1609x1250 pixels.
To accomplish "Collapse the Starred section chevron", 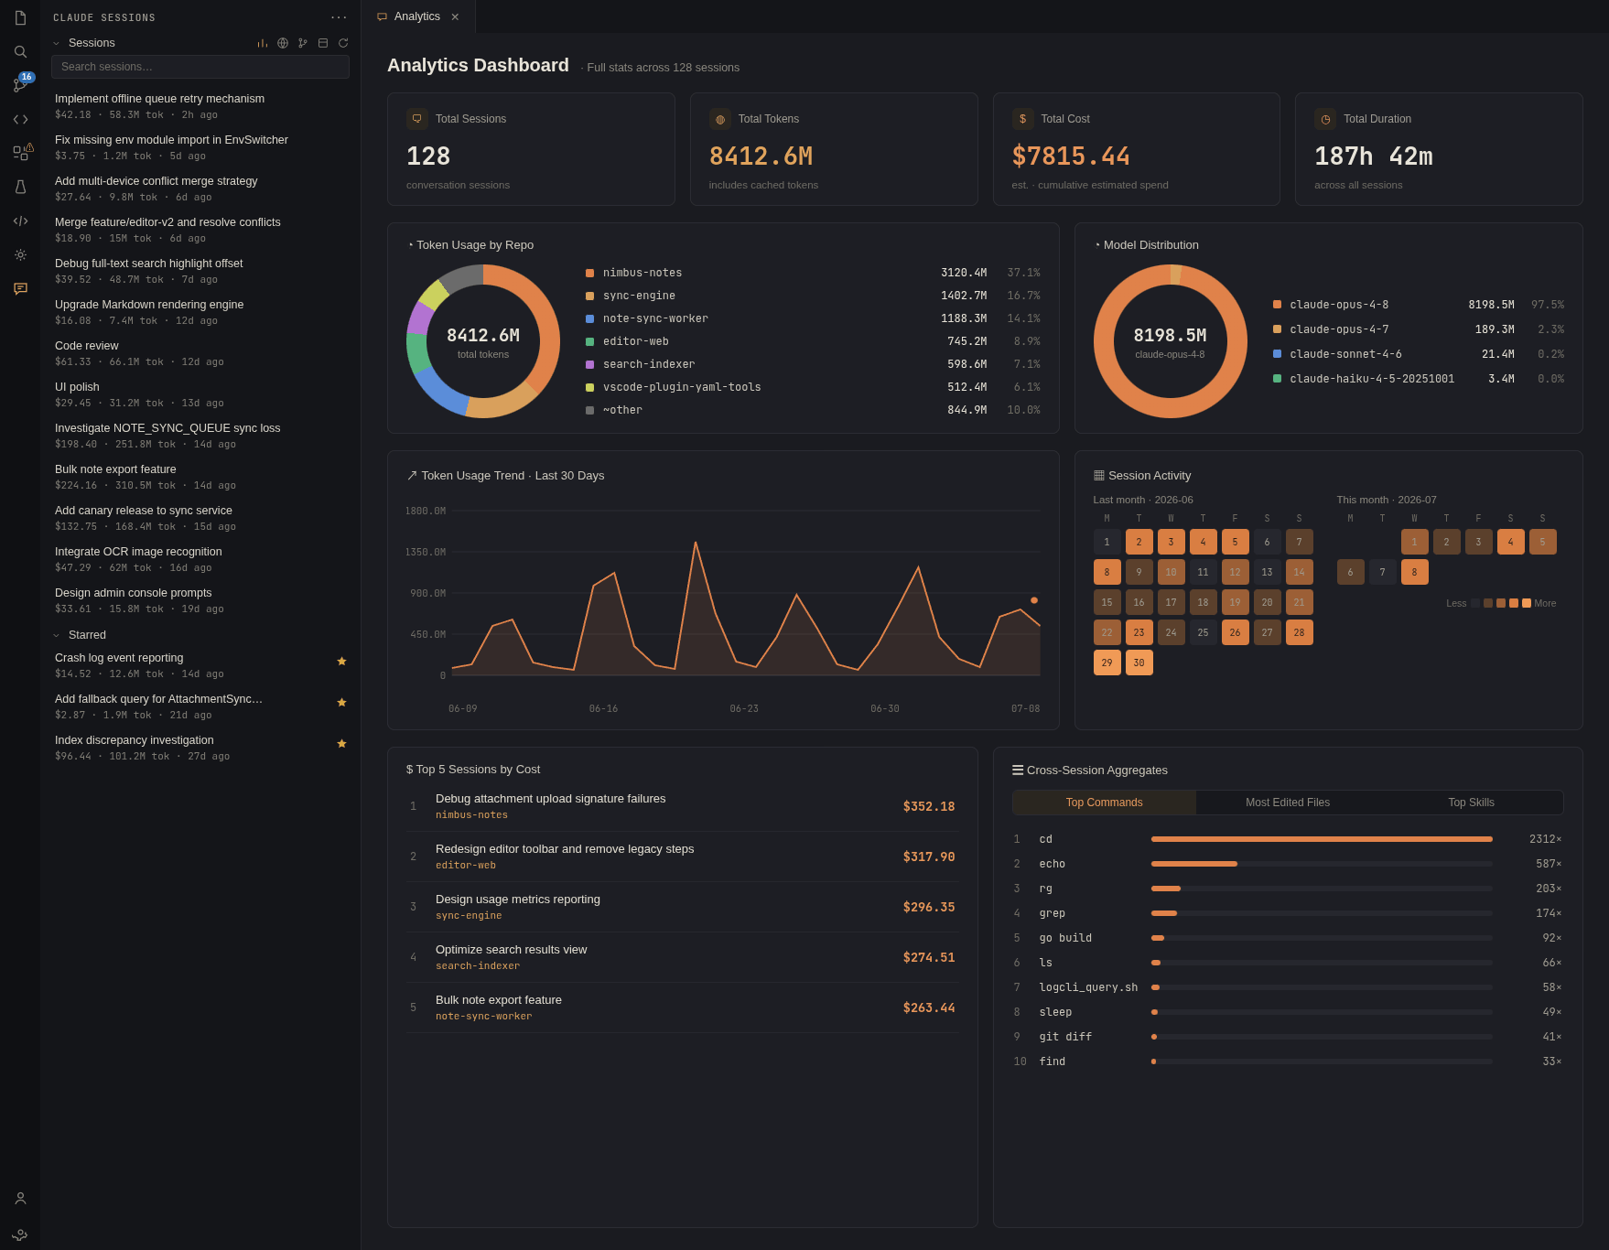I will [x=56, y=635].
